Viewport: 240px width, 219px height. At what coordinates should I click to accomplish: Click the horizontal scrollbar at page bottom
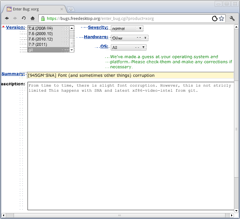120,216
